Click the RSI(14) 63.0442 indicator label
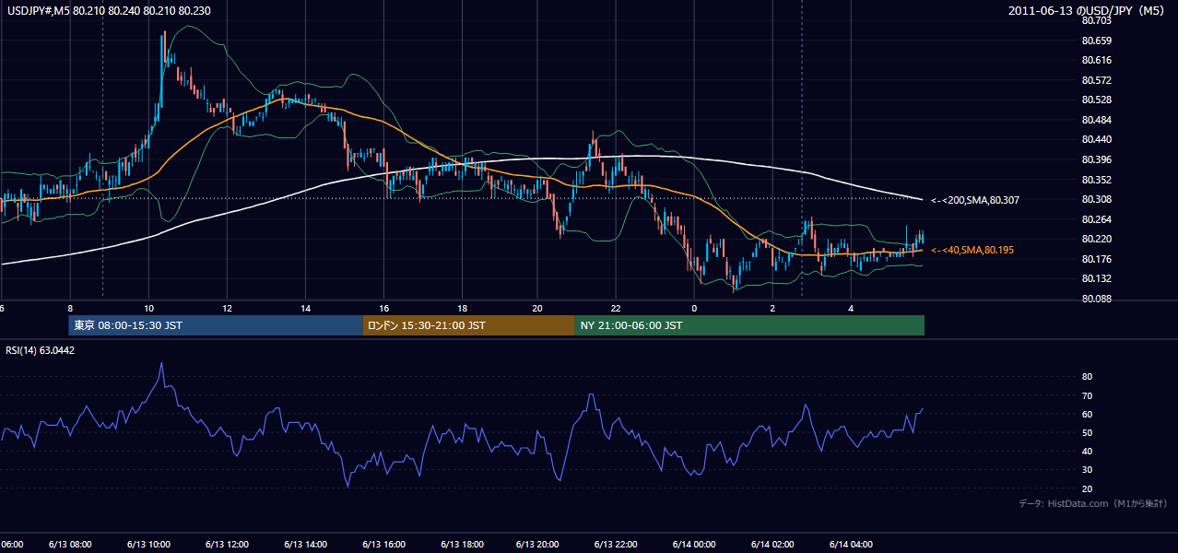This screenshot has width=1178, height=553. [41, 350]
